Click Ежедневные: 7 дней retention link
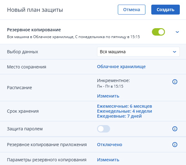 (x=119, y=116)
